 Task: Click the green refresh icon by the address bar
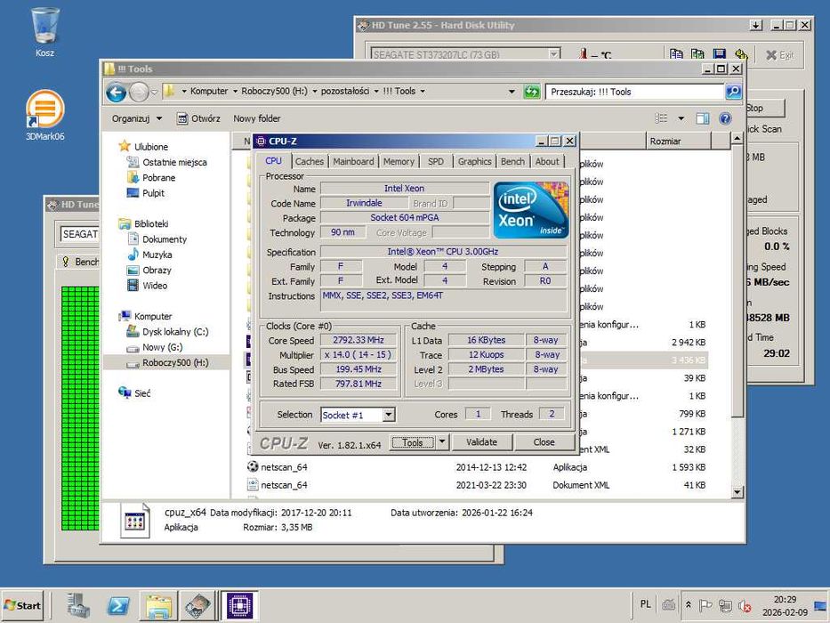tap(531, 91)
